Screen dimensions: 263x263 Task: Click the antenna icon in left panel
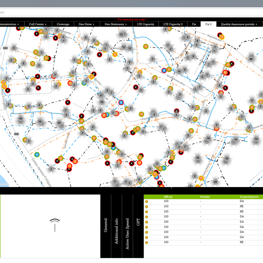(55, 225)
